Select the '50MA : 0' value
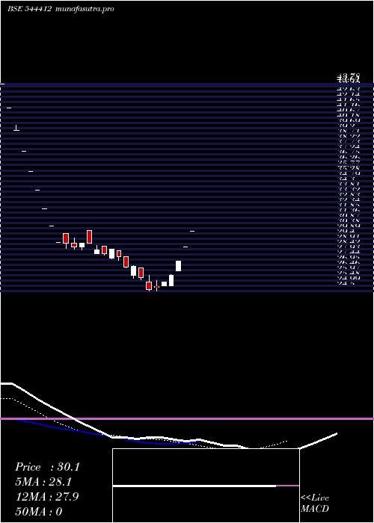Viewport: 374px width, 523px height. [x=39, y=512]
